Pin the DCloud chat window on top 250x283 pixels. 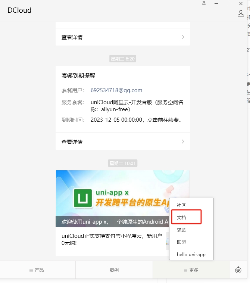204,4
